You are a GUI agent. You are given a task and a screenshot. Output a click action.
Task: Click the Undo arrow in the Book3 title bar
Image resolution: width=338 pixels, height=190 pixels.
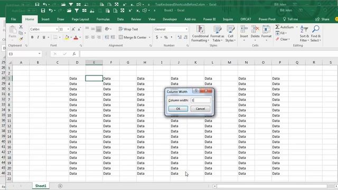pos(51,11)
